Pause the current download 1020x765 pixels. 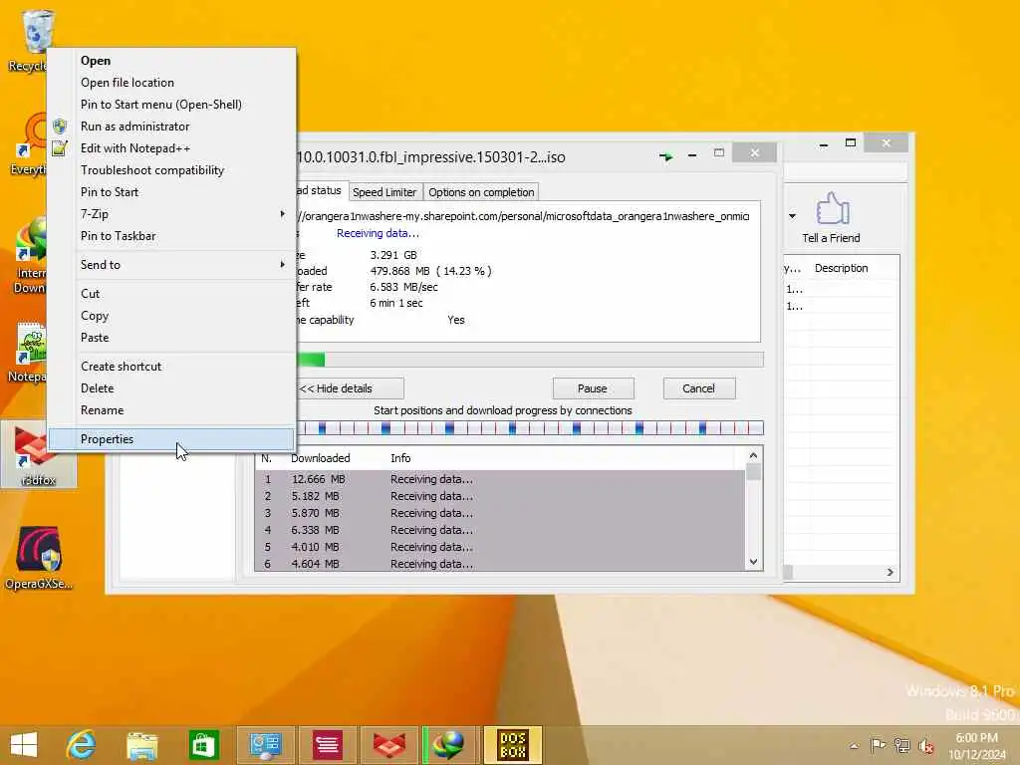click(x=593, y=388)
